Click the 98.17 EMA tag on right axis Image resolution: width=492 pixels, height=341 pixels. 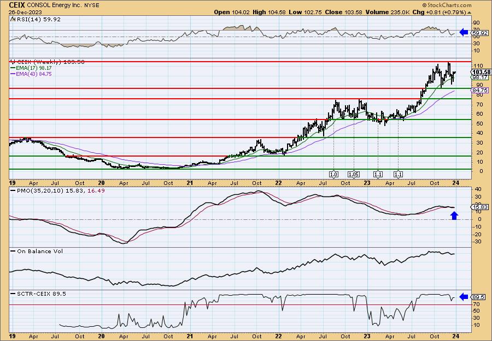[x=480, y=77]
